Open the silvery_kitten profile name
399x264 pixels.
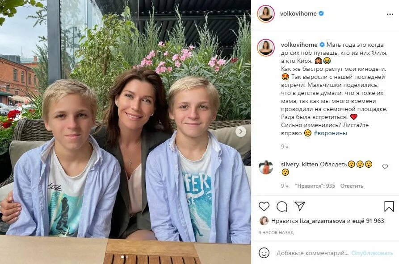tap(299, 165)
